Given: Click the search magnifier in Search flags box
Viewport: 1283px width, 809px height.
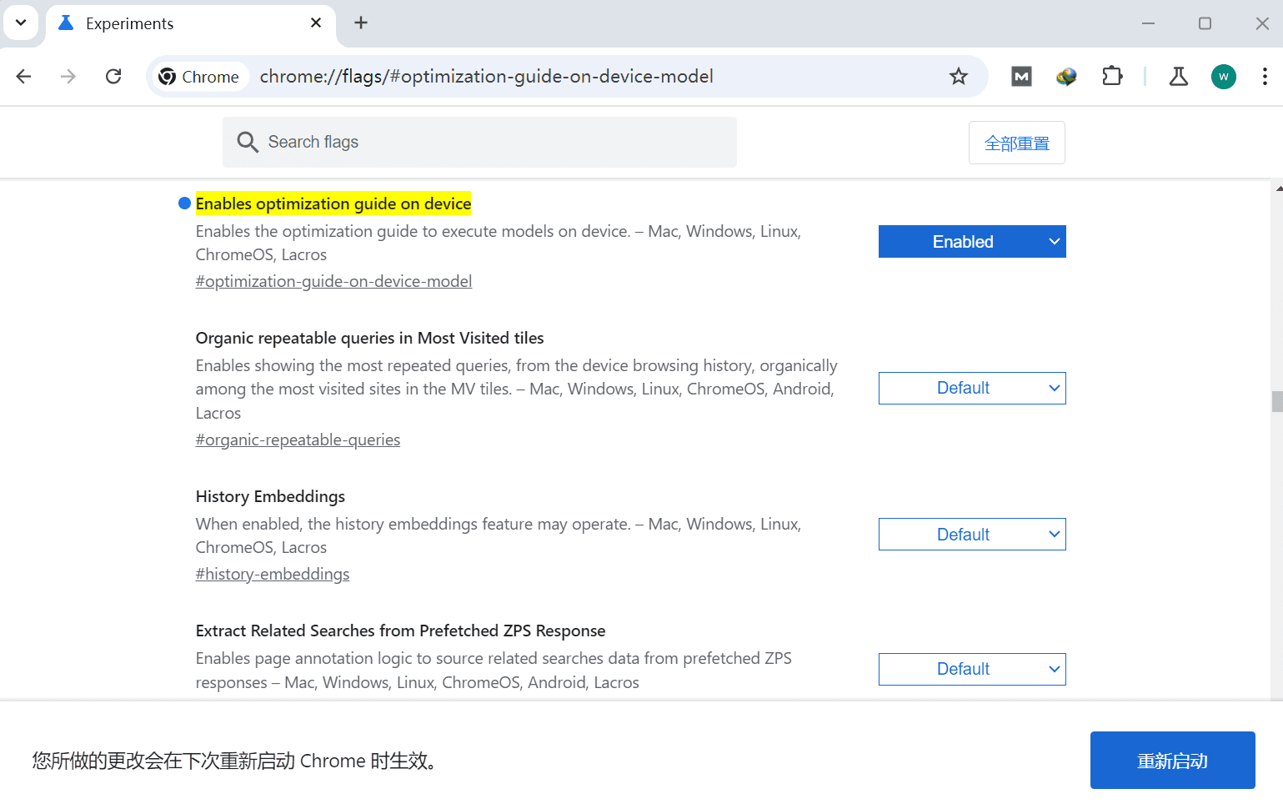Looking at the screenshot, I should (x=248, y=142).
